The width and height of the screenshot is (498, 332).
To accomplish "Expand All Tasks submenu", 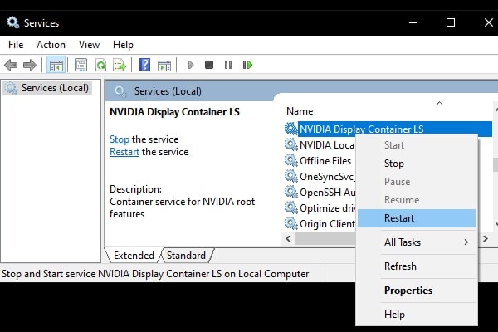I will point(417,242).
